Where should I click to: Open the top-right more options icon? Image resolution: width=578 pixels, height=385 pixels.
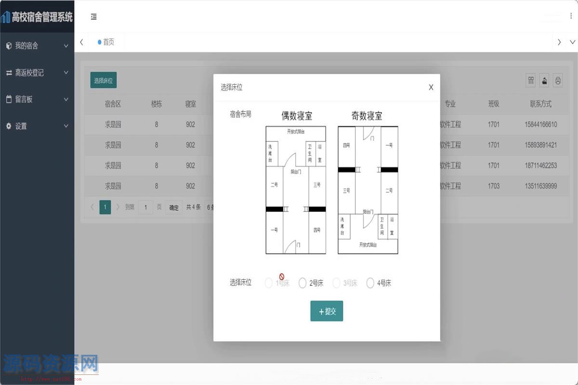[x=571, y=16]
